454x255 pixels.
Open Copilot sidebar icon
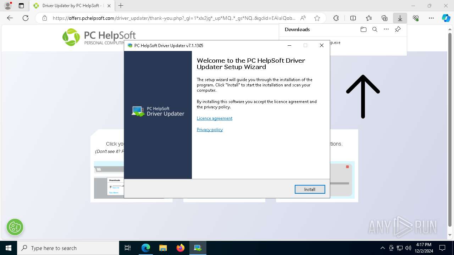point(446,18)
